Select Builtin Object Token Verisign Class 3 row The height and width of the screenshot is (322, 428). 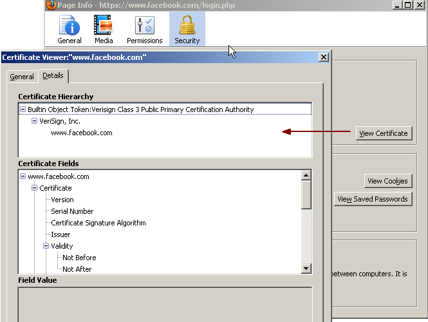(x=165, y=109)
